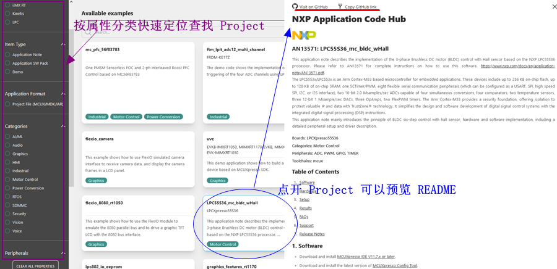Select Audio category filter
The width and height of the screenshot is (557, 269).
pos(8,145)
